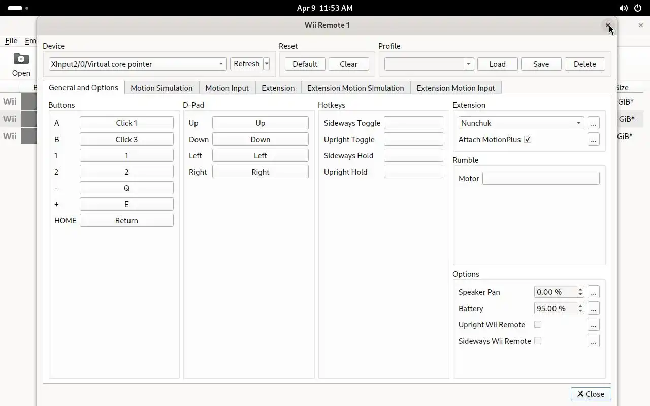Click the "..." button for Upright Wii Remote
This screenshot has width=650, height=406.
click(x=593, y=324)
